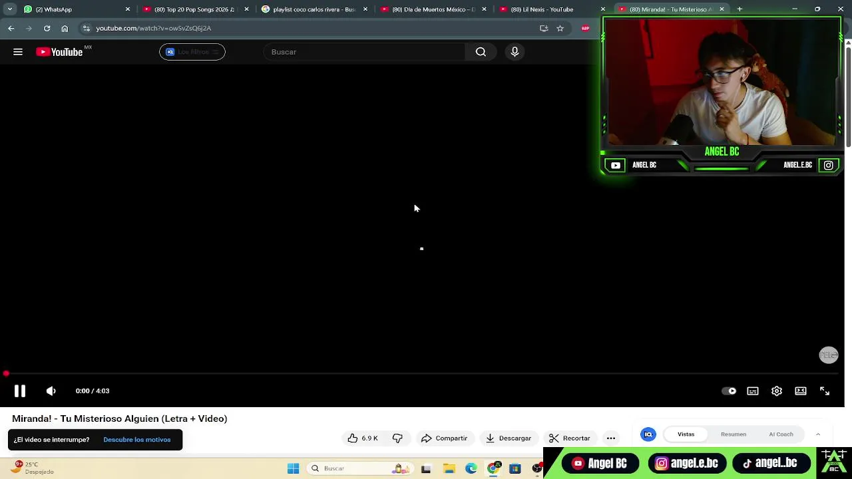Pause the video with the player pause button
Viewport: 852px width, 479px height.
click(x=20, y=391)
